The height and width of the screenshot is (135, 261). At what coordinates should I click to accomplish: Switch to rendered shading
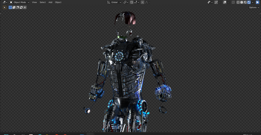pyautogui.click(x=249, y=2)
